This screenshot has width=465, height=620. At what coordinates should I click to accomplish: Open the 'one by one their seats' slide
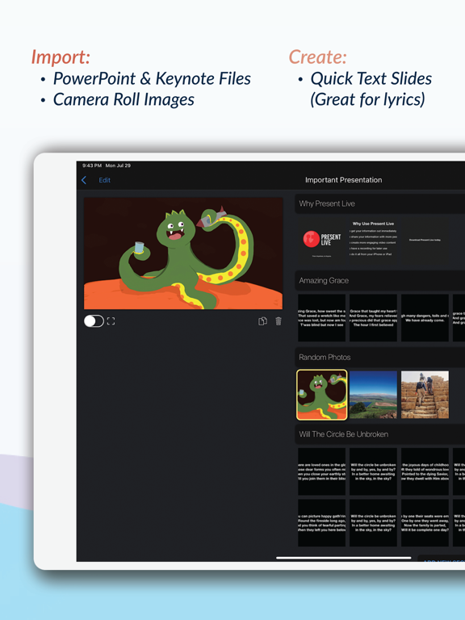click(x=425, y=523)
